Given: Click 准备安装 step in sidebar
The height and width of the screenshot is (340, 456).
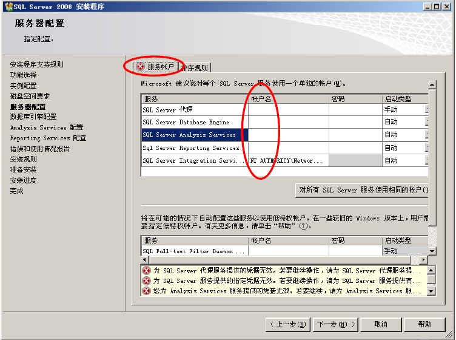Looking at the screenshot, I should [23, 170].
